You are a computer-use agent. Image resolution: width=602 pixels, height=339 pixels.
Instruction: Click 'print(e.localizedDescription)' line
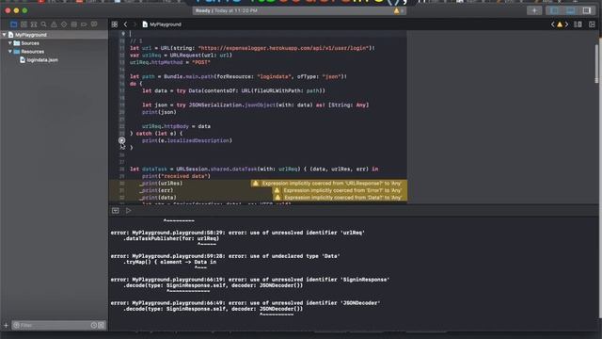pos(187,140)
